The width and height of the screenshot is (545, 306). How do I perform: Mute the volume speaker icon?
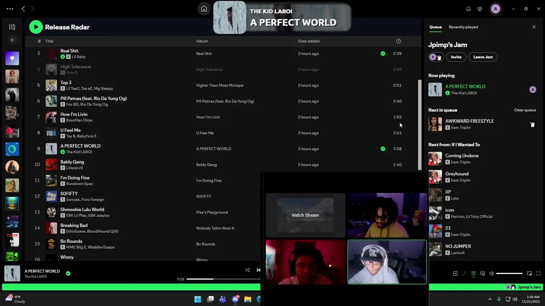491,274
